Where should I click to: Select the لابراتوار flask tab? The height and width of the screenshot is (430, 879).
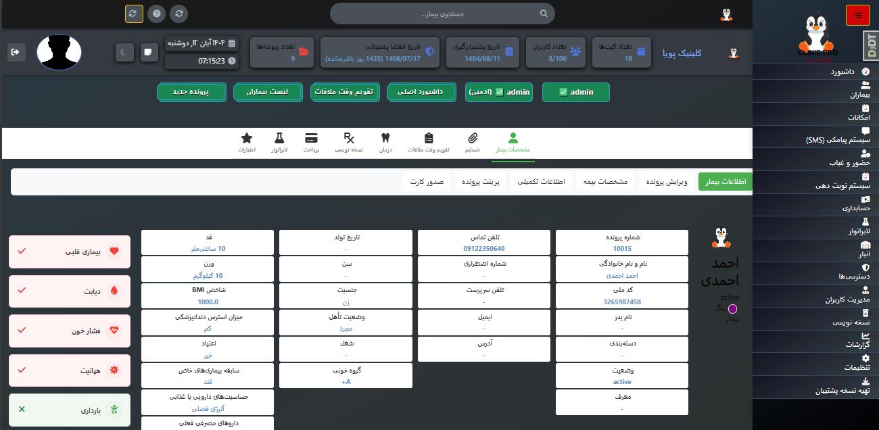(x=279, y=143)
